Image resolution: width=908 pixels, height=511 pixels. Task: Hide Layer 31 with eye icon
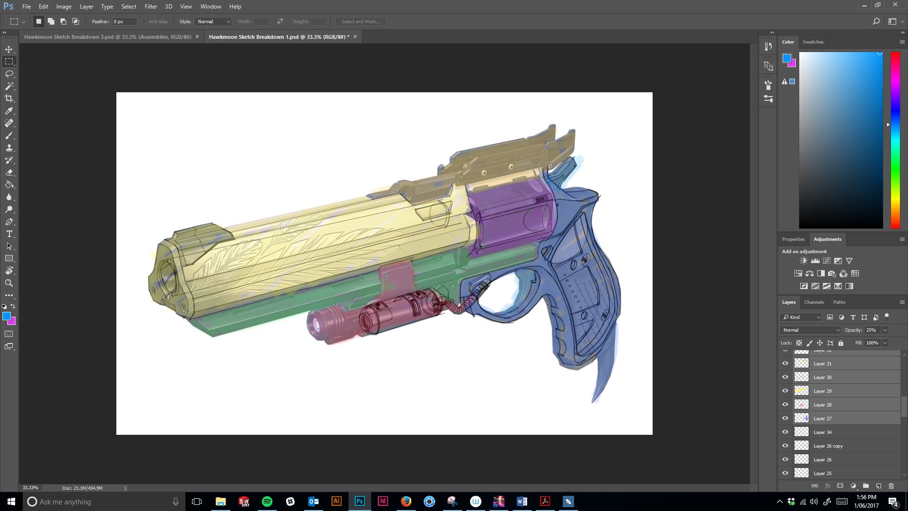(786, 363)
